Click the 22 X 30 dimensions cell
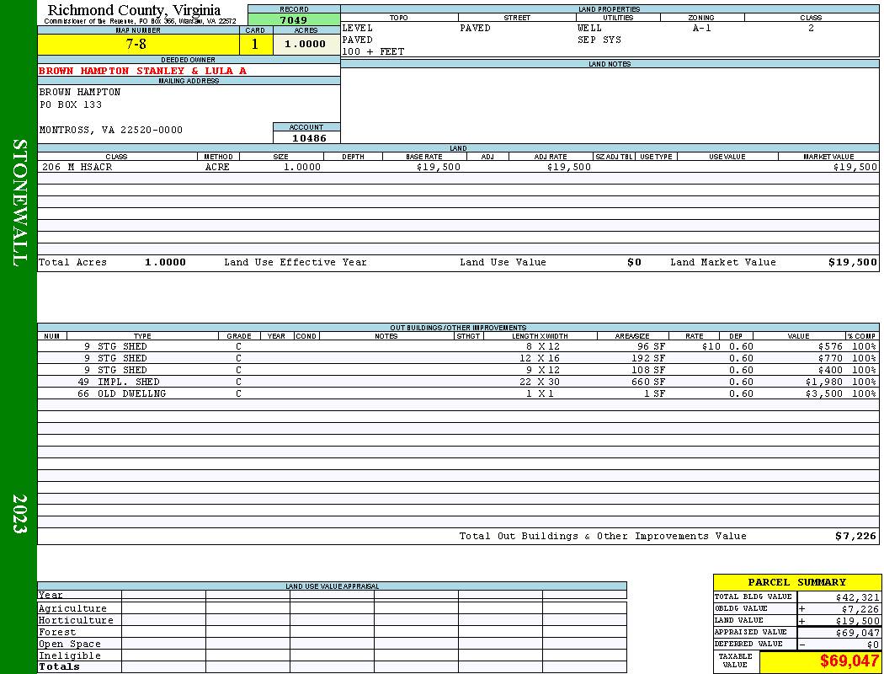The width and height of the screenshot is (884, 674). (x=540, y=382)
